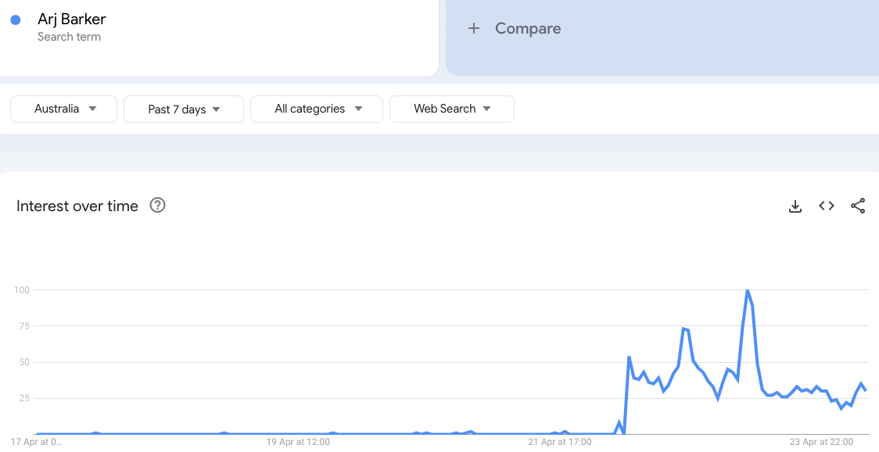
Task: Click the 23 Apr at 22:00 axis label
Action: point(821,442)
